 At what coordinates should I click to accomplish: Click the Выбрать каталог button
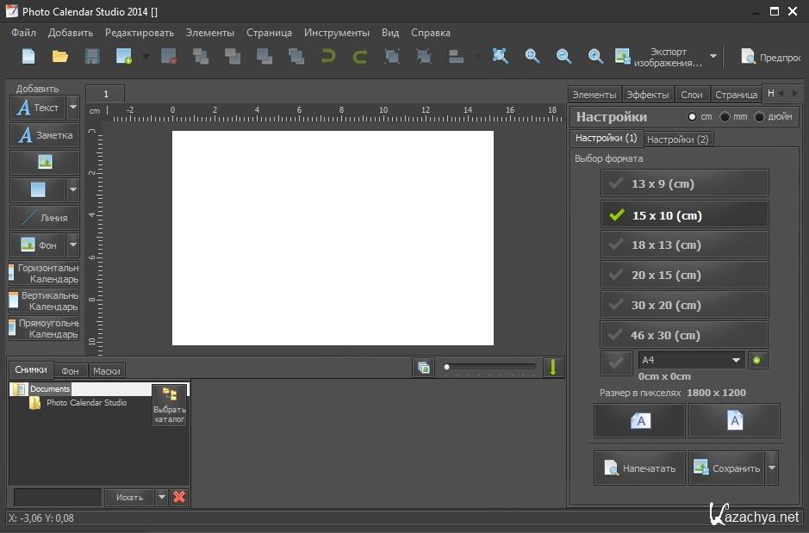[x=170, y=404]
